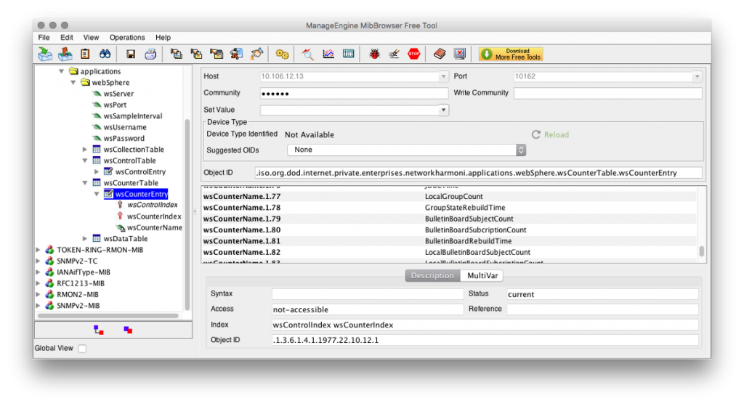
Task: Click Download More Free Tools button
Action: [511, 54]
